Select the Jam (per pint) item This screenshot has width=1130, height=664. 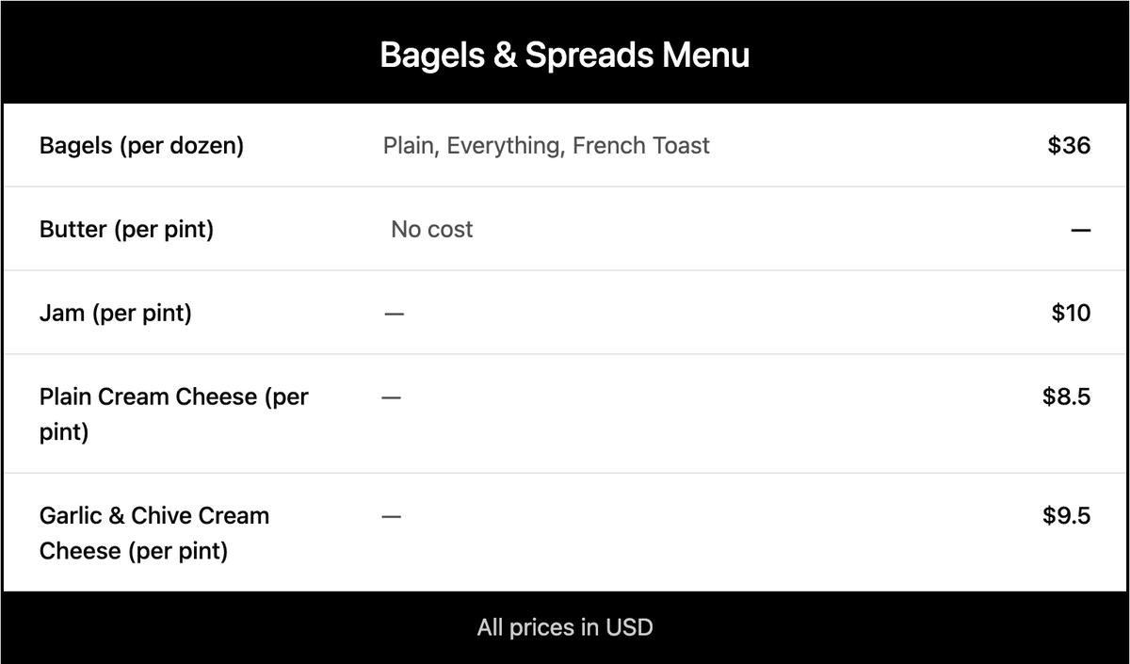115,313
